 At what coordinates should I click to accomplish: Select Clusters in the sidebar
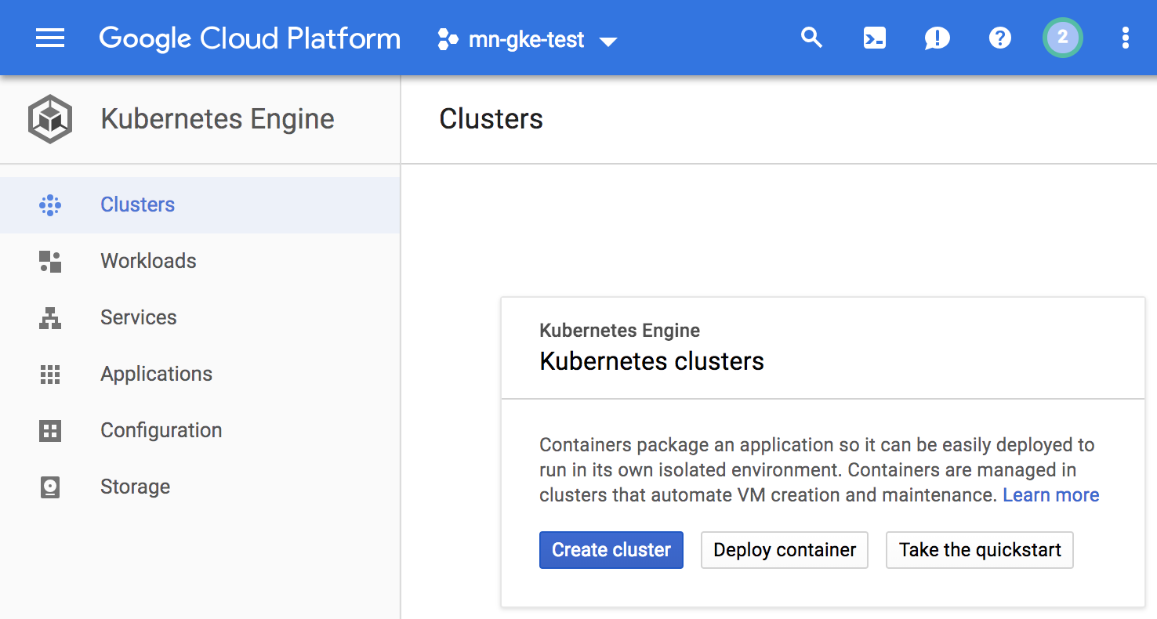point(137,205)
